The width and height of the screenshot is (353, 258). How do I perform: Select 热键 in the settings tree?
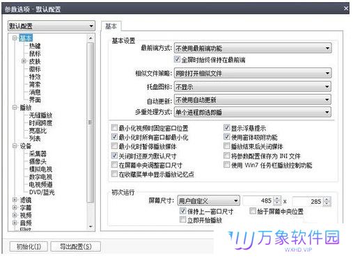tap(35, 46)
